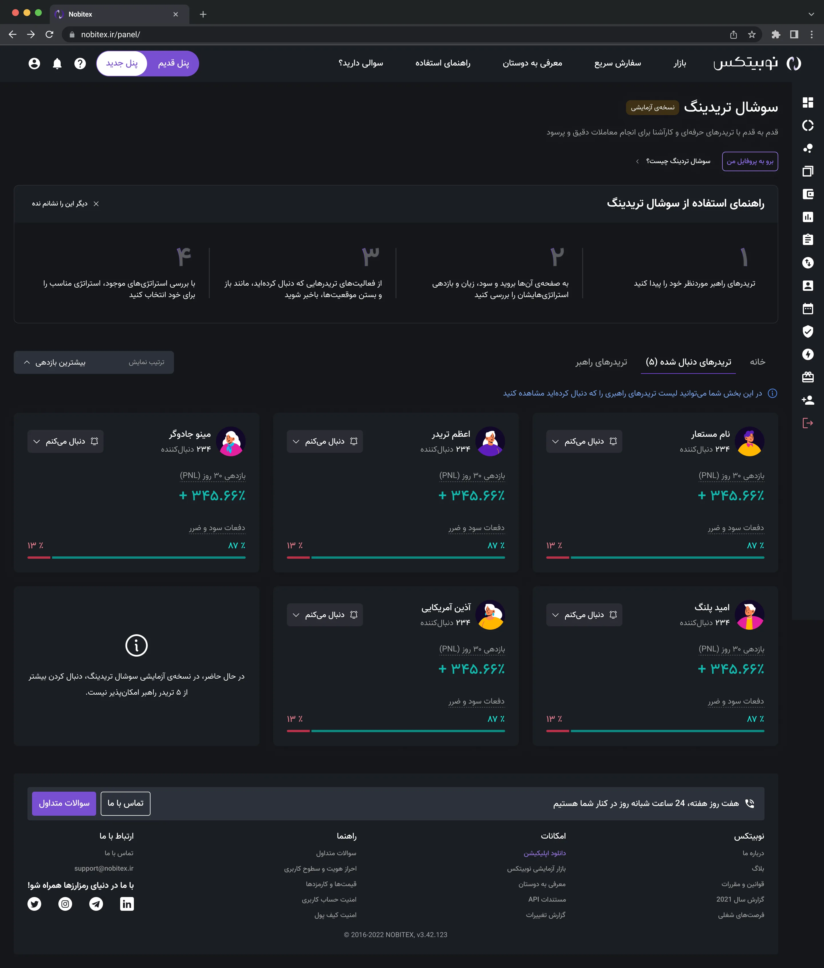Open the مستندات API footer link

(546, 899)
